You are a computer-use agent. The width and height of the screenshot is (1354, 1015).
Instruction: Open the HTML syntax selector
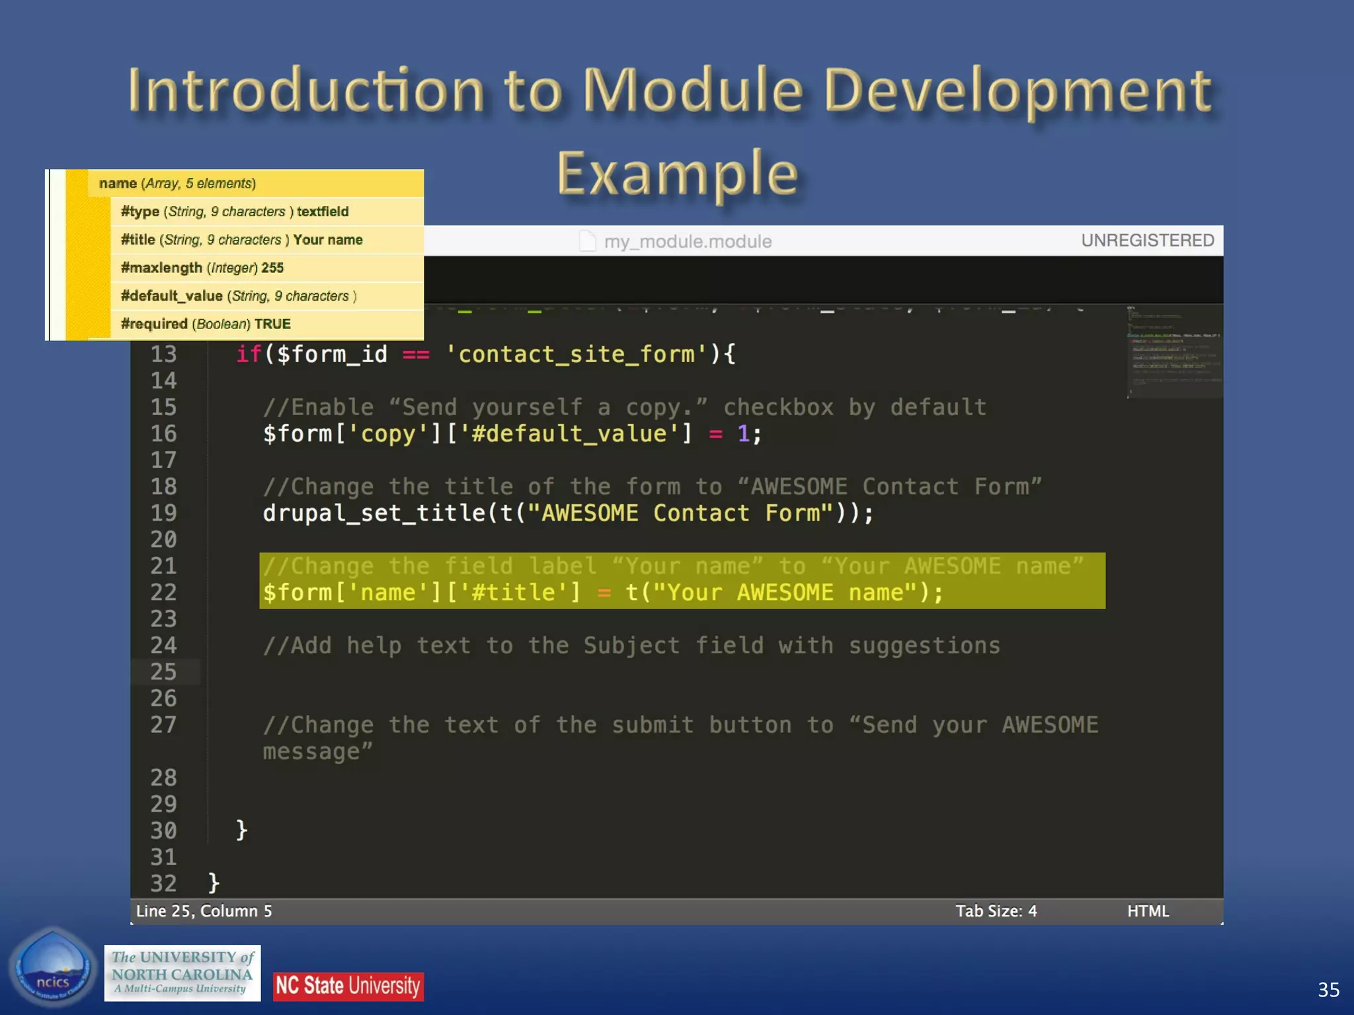click(1148, 911)
